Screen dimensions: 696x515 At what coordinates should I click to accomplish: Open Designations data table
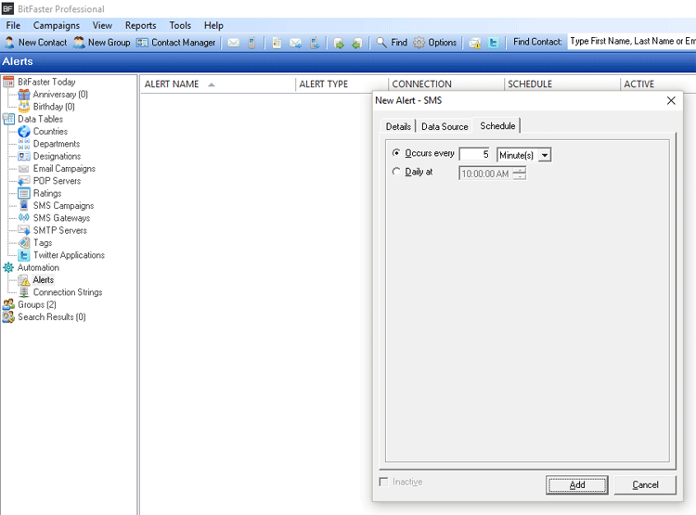[57, 156]
